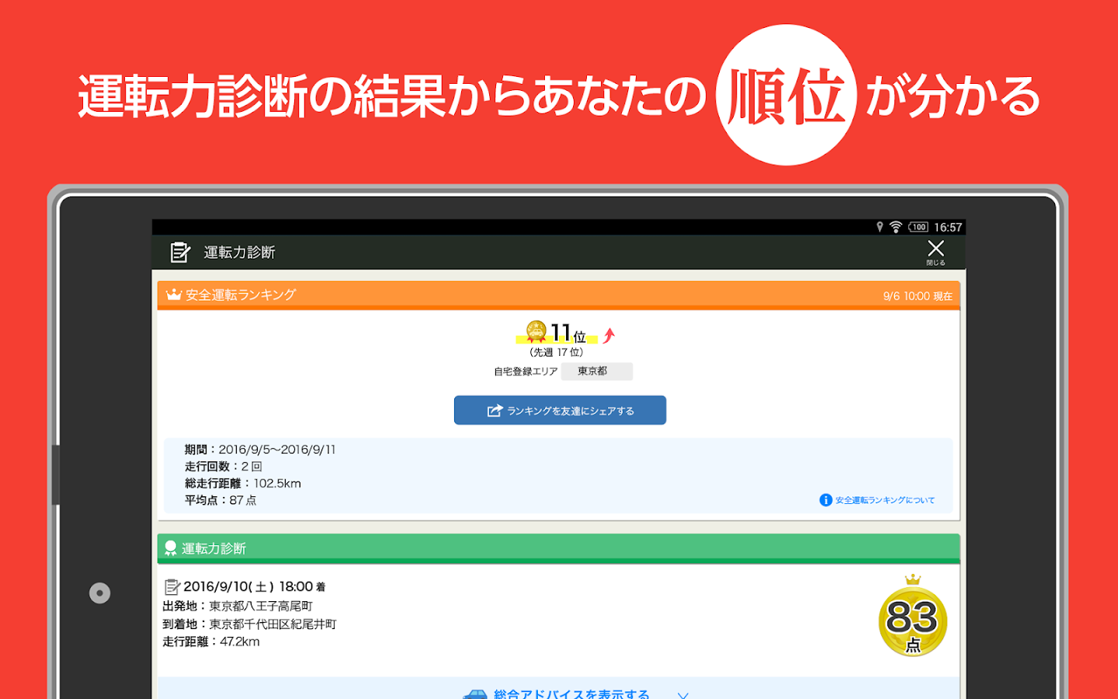The image size is (1118, 699).
Task: Tap the crown icon beside 安全運転ランキング
Action: tap(173, 294)
